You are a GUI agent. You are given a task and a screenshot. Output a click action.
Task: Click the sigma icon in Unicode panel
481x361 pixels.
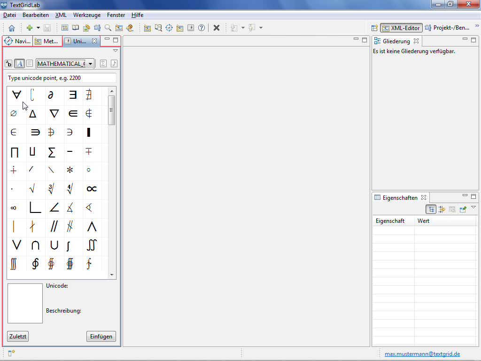103,63
